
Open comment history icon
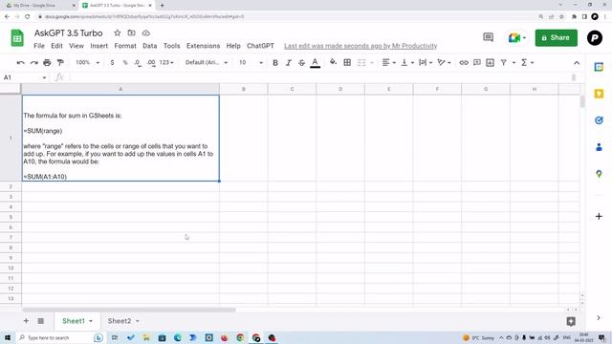[488, 37]
